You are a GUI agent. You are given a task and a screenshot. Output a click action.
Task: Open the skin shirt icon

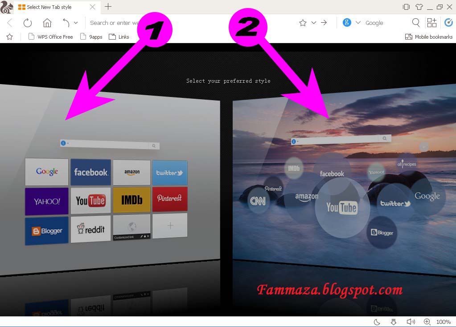tap(419, 7)
